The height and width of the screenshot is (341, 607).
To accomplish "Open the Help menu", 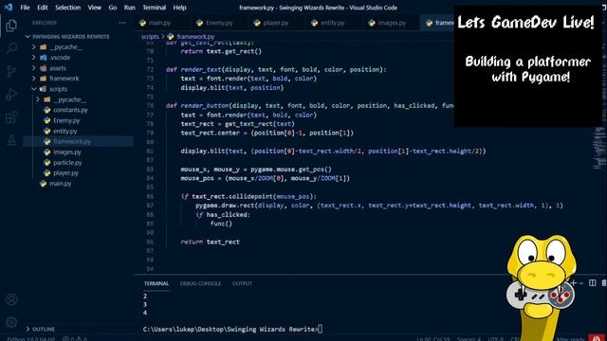I will click(179, 8).
